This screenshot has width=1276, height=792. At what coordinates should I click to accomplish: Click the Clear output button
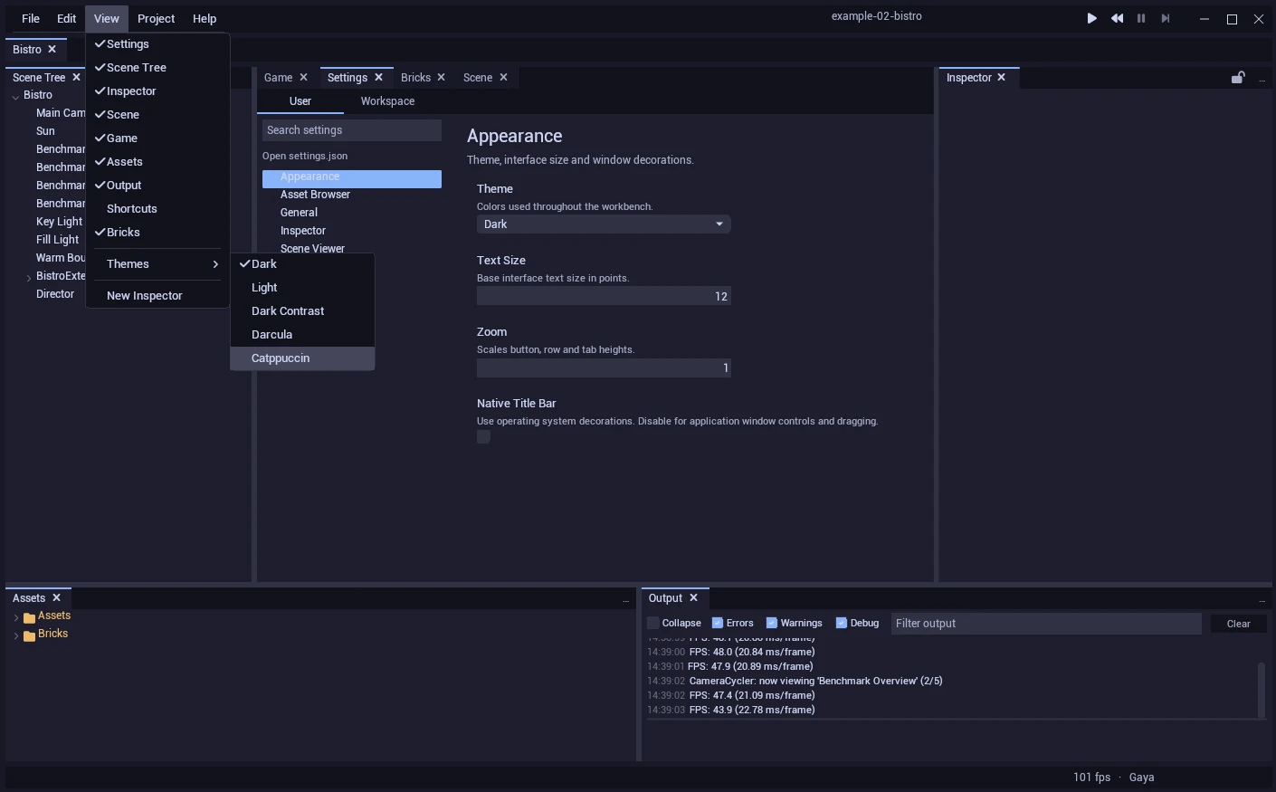pos(1238,624)
